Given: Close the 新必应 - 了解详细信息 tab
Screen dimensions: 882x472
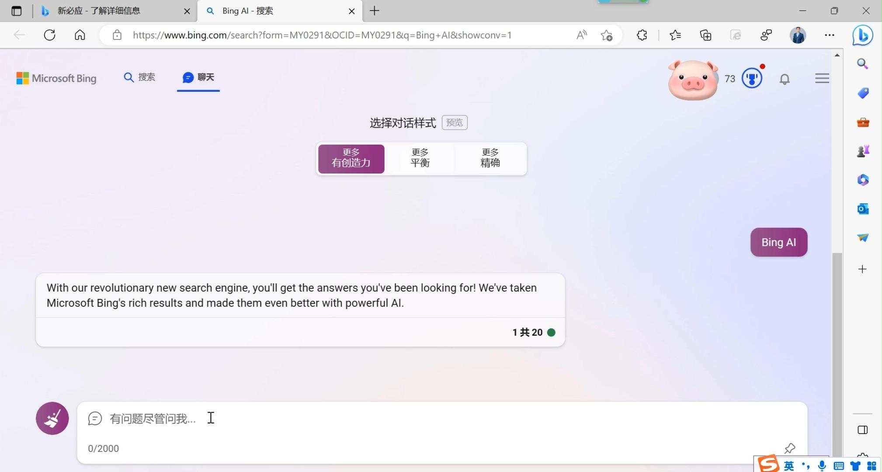Looking at the screenshot, I should coord(187,11).
